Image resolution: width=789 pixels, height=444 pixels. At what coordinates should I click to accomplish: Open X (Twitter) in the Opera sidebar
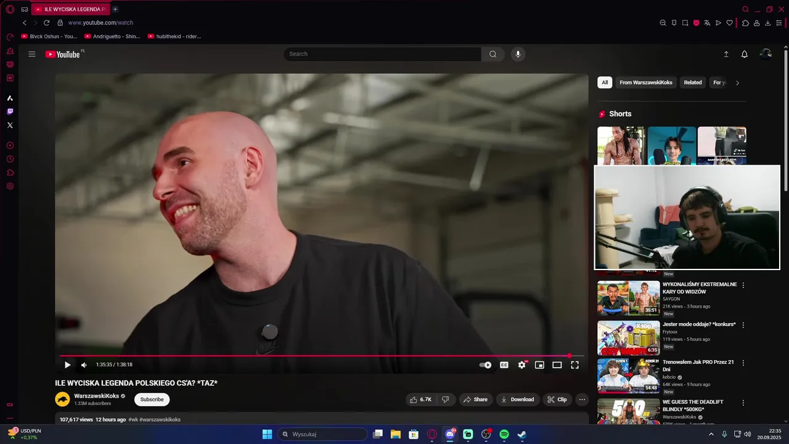10,125
